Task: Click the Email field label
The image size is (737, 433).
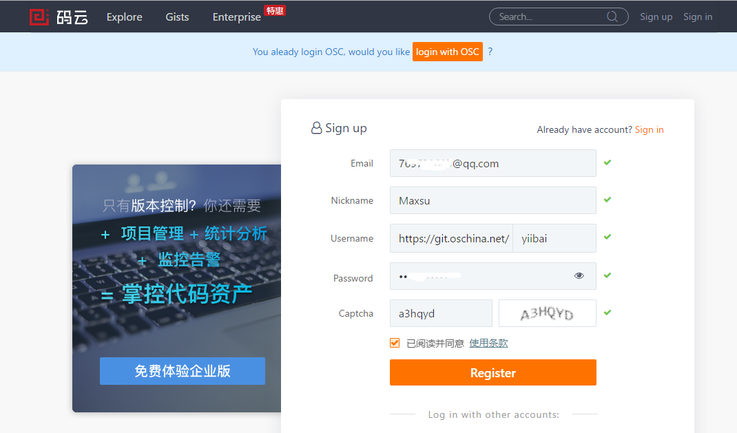Action: click(362, 163)
